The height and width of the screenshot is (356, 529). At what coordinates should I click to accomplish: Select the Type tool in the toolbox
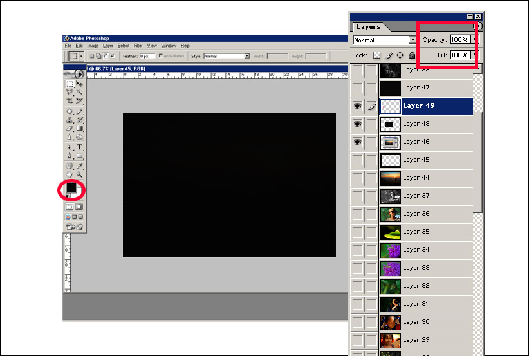coord(80,147)
